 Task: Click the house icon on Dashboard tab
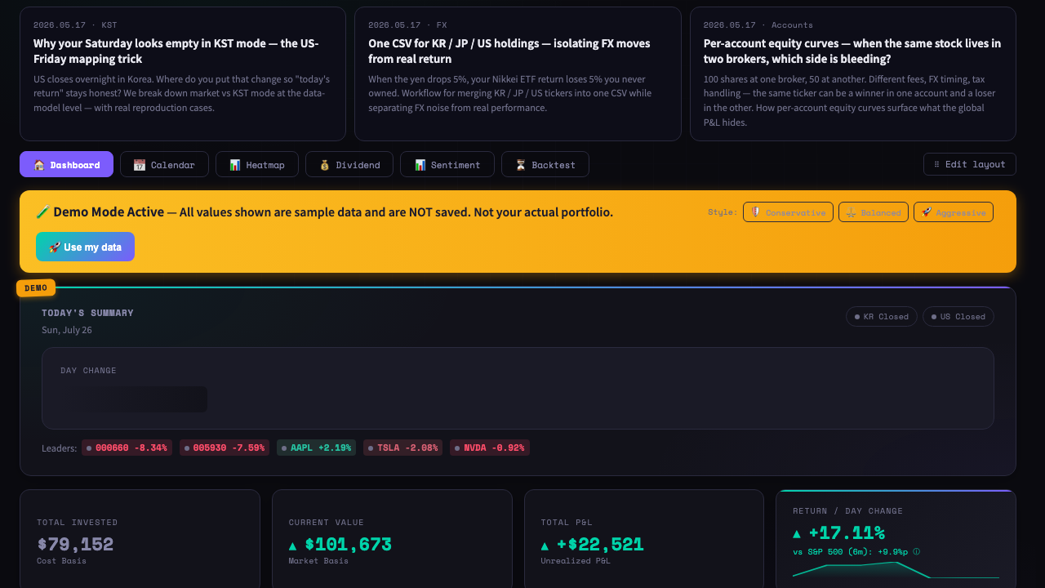tap(39, 165)
